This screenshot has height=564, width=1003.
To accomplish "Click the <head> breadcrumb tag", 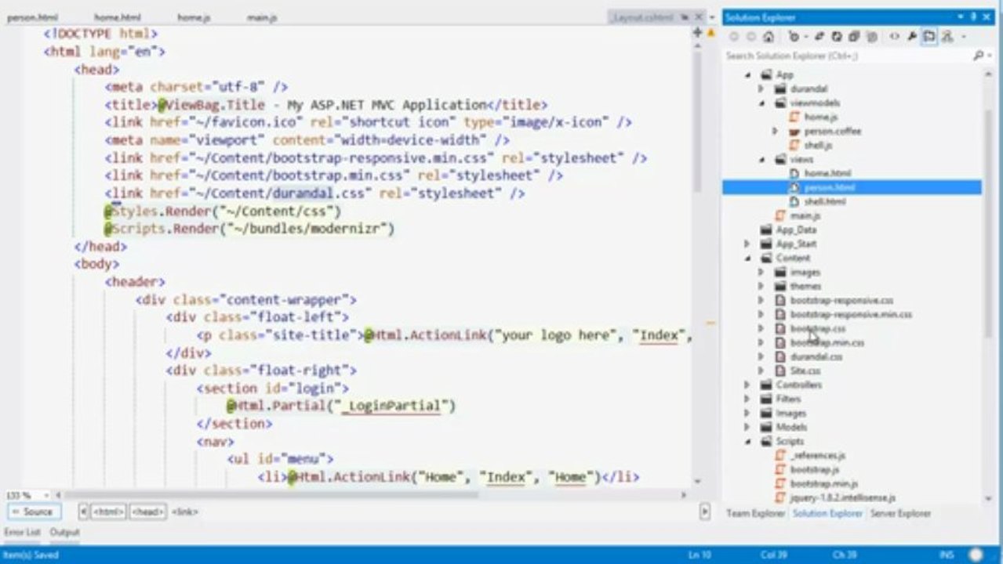I will [x=147, y=512].
